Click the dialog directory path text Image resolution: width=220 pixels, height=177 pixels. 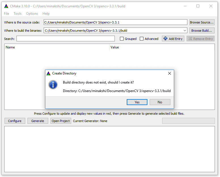[117, 91]
